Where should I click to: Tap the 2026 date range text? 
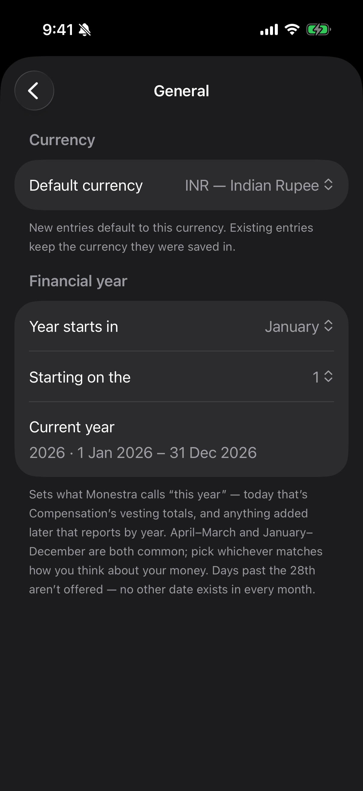pos(143,453)
